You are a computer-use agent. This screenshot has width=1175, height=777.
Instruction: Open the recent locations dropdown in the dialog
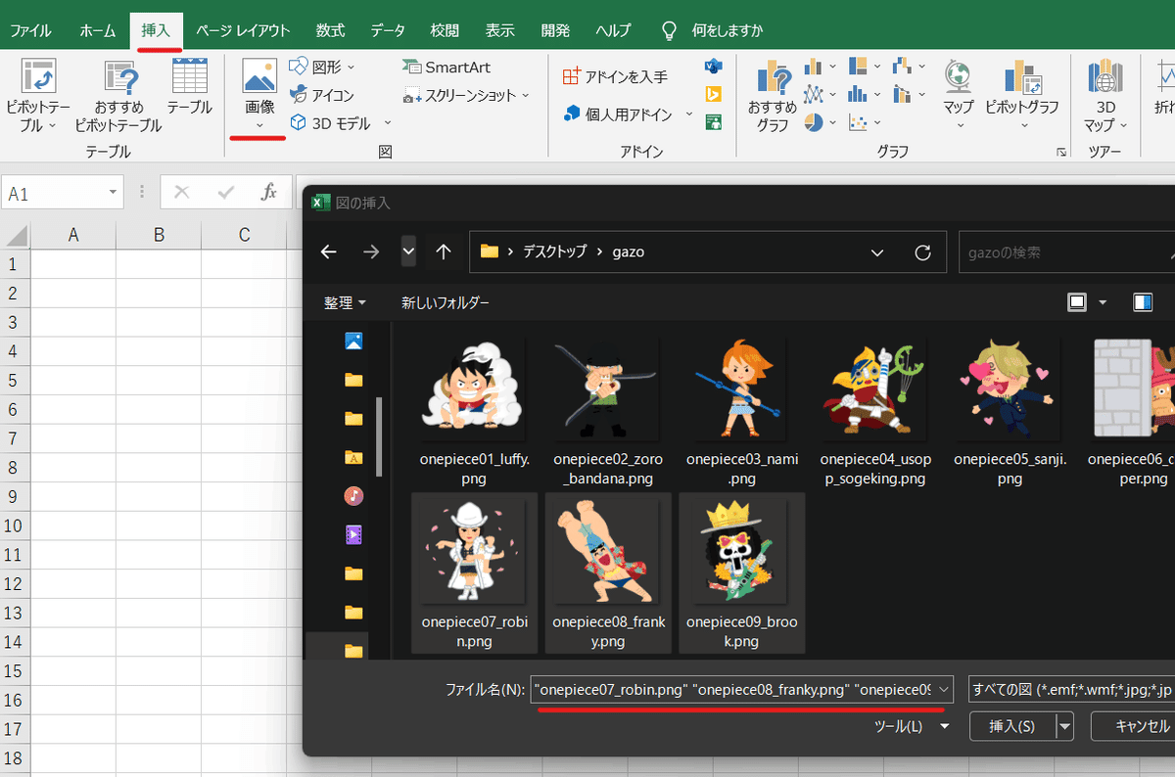point(408,251)
